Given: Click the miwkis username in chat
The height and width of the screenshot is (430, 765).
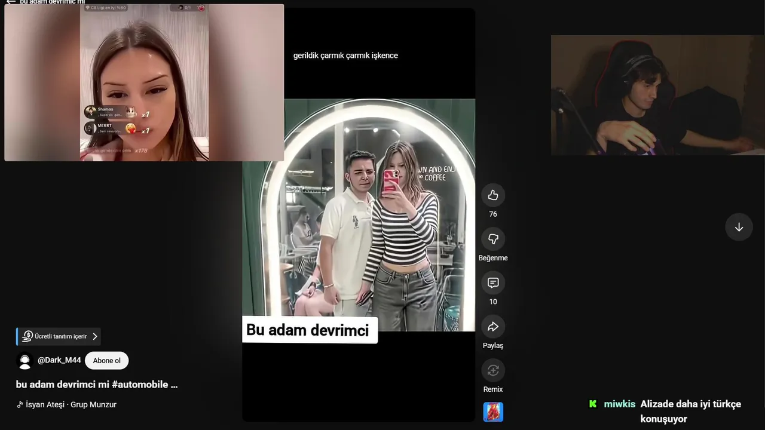Looking at the screenshot, I should (619, 404).
